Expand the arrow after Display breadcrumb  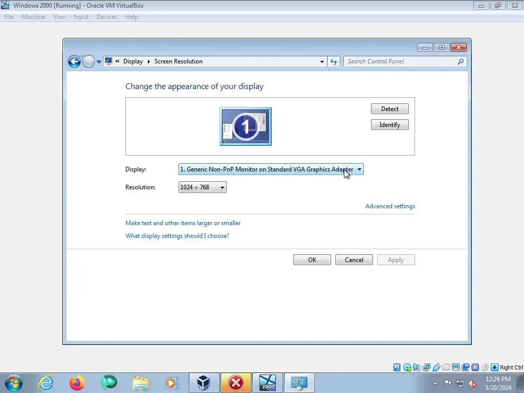coord(149,61)
